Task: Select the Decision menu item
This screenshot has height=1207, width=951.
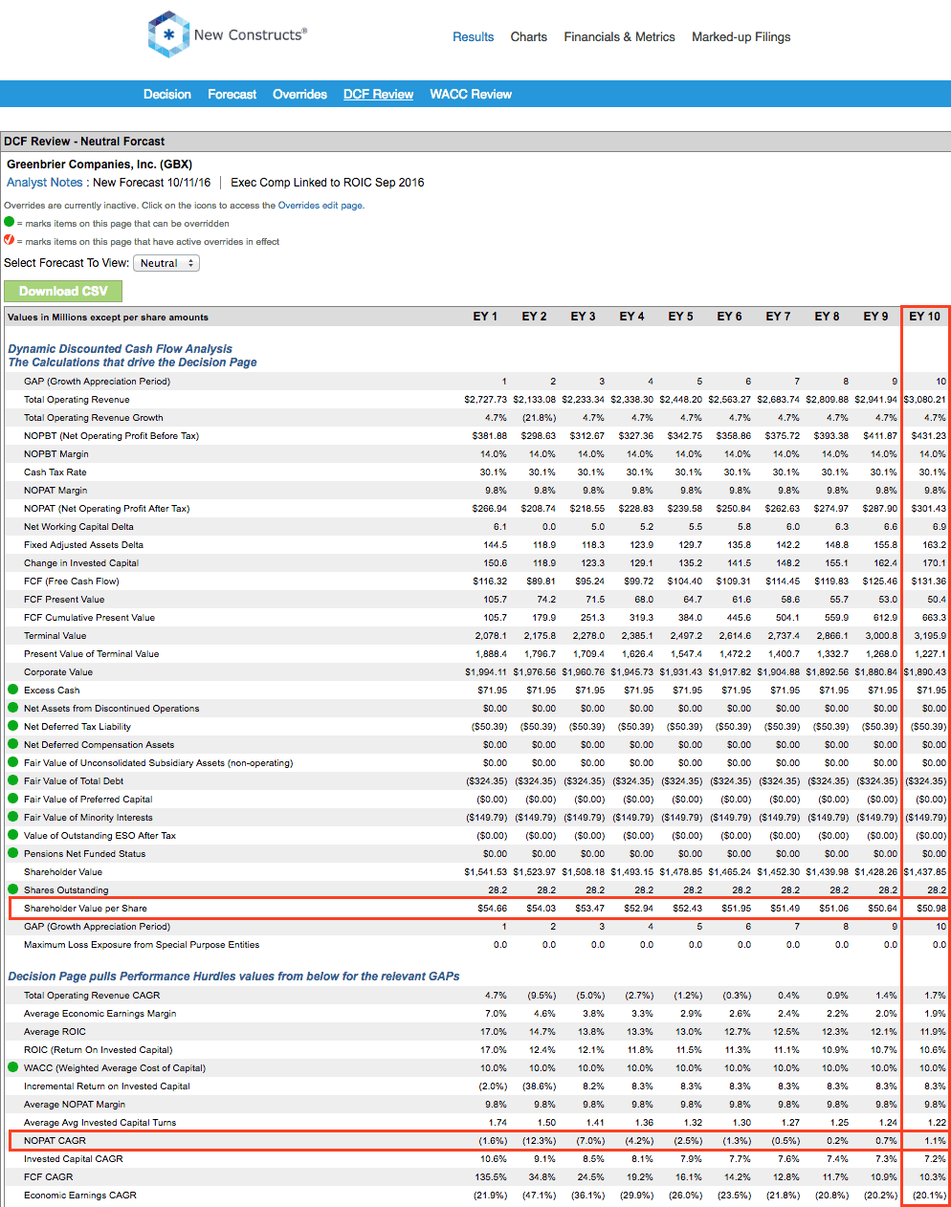Action: click(167, 94)
